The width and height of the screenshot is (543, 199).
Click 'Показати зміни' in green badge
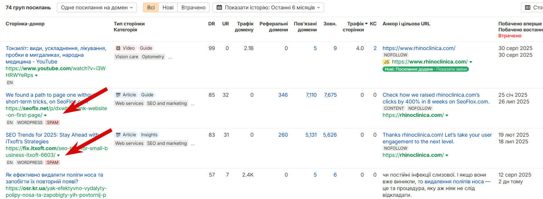(452, 69)
